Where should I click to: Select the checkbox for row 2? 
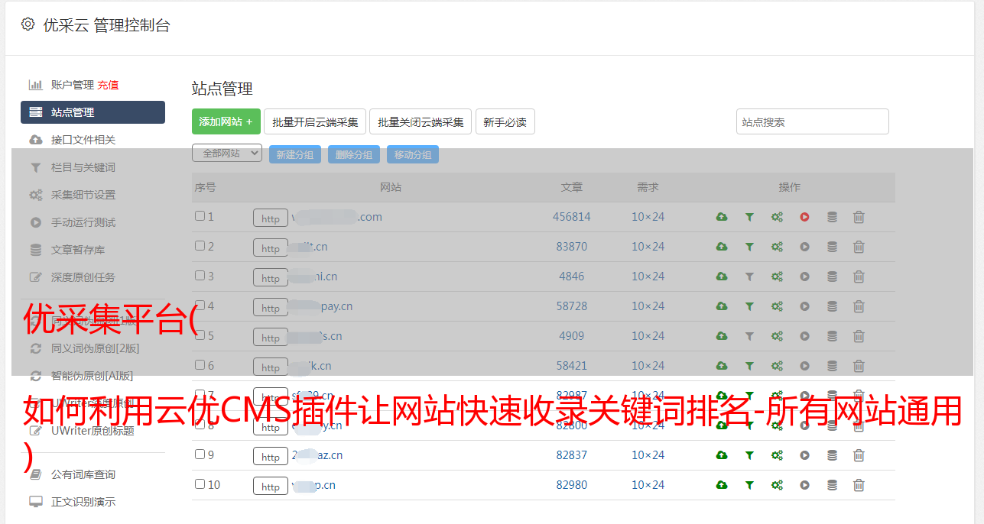[x=200, y=246]
